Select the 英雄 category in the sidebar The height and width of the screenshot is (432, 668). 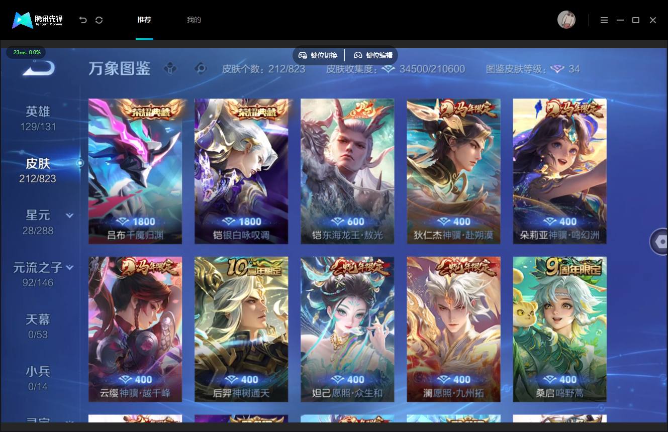pos(38,119)
